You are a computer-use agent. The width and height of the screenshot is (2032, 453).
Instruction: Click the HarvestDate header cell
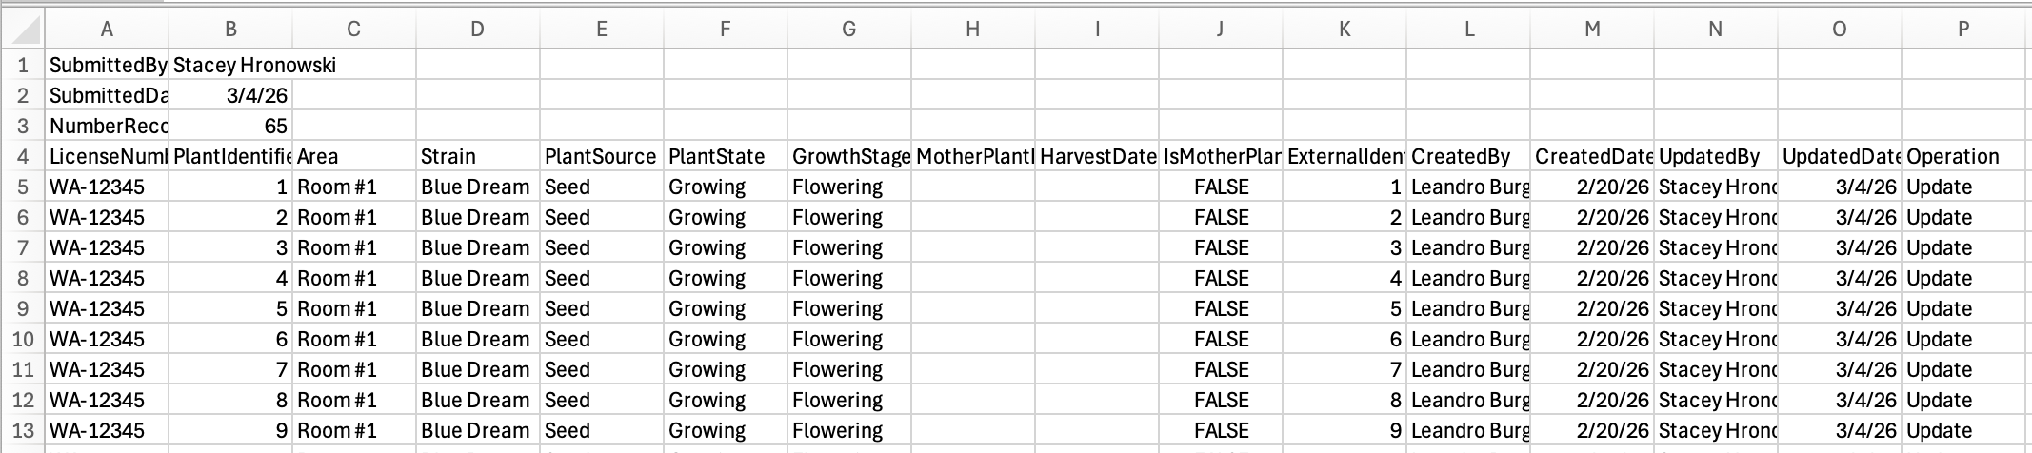click(x=1096, y=157)
